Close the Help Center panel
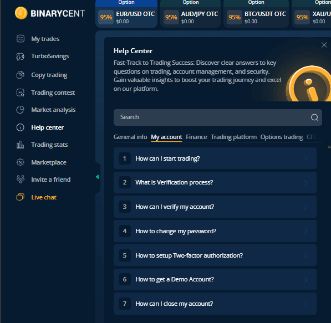331x323 pixels. tap(324, 45)
